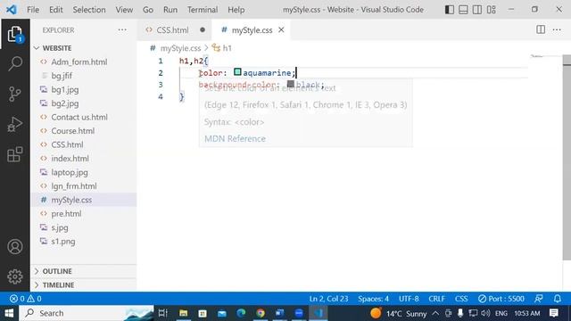Viewport: 571px width, 321px height.
Task: Open editor More Actions ellipsis
Action: point(557,29)
